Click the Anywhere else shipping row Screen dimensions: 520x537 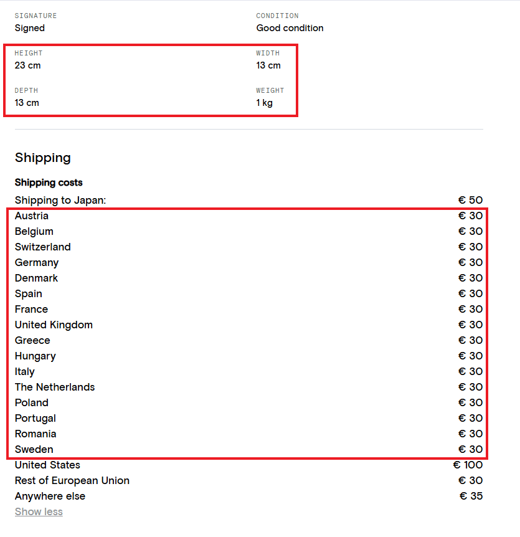click(248, 496)
